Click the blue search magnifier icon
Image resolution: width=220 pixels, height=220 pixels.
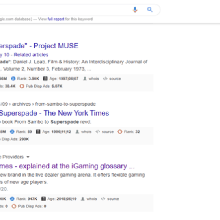coord(150,10)
